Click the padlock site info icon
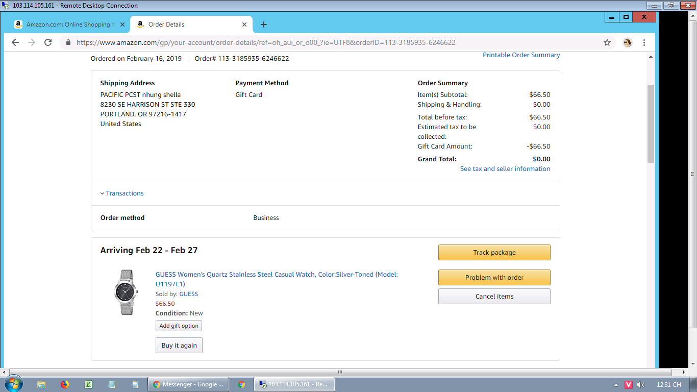The width and height of the screenshot is (697, 392). coord(68,42)
